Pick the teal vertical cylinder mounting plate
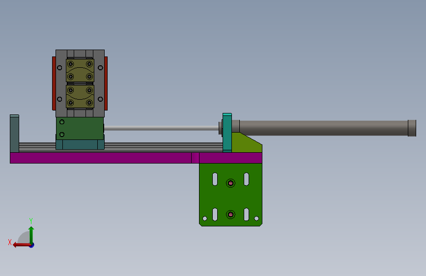This screenshot has height=276, width=426. click(227, 133)
